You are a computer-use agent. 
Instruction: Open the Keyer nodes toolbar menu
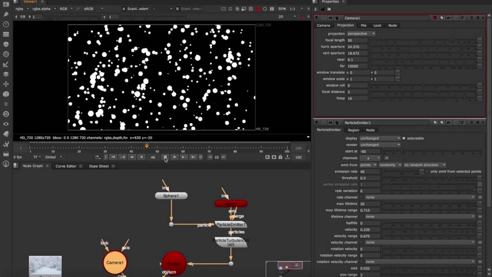click(x=6, y=64)
